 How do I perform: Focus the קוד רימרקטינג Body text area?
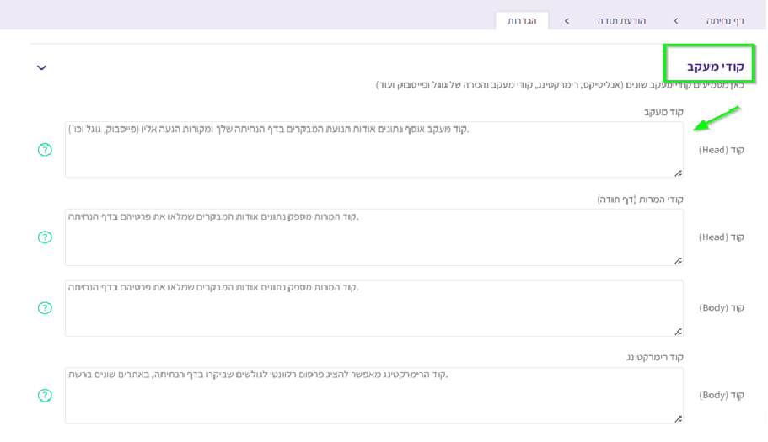coord(373,396)
